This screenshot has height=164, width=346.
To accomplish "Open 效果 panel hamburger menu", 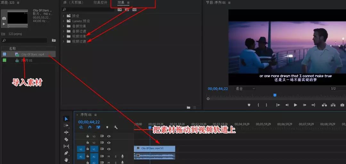I will point(128,3).
